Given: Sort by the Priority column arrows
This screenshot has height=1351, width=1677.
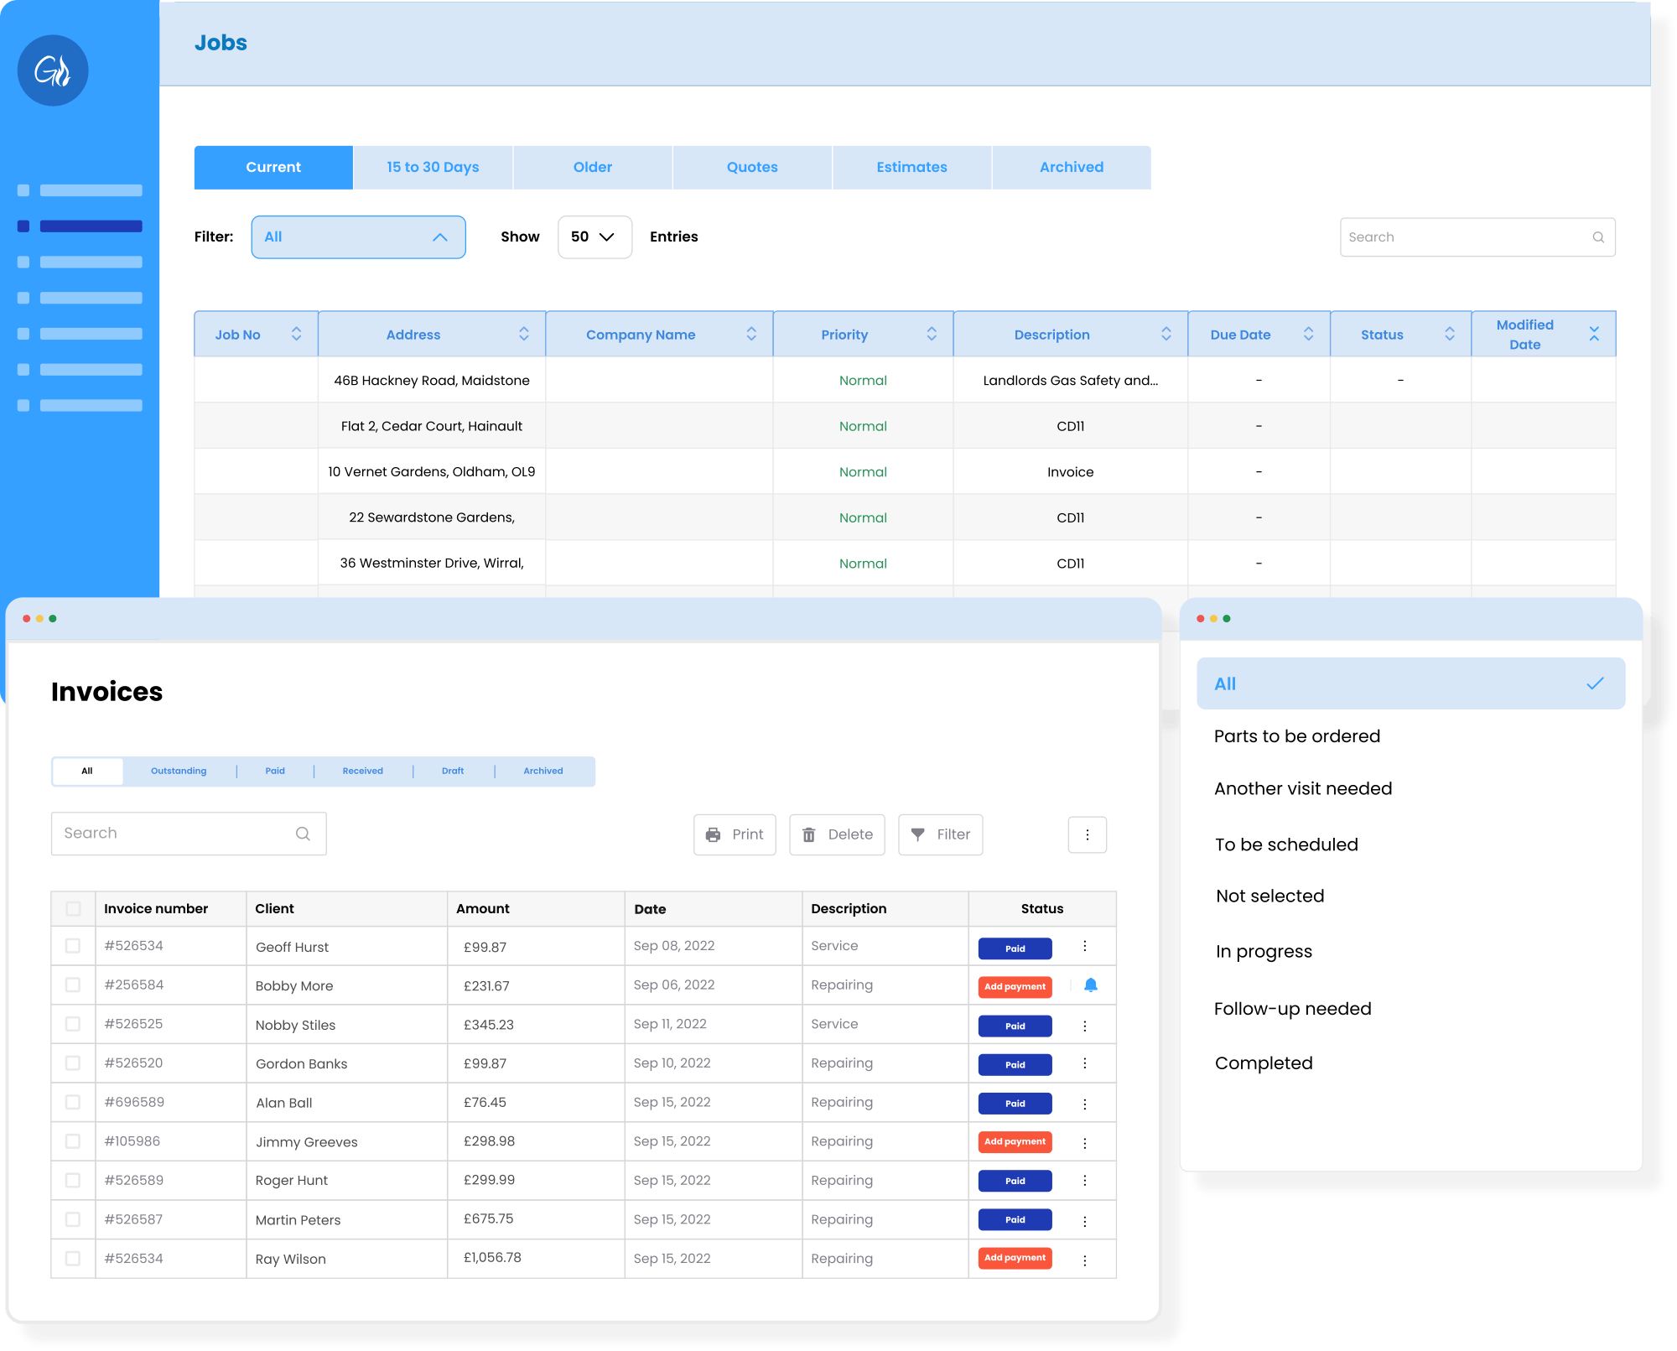Looking at the screenshot, I should click(931, 334).
